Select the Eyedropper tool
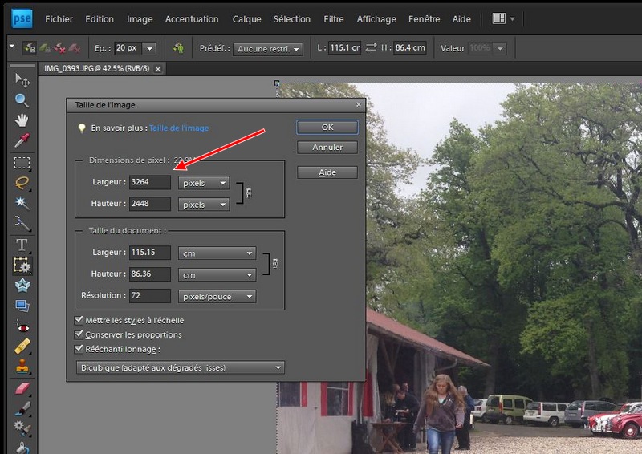Screen dimensions: 642x454 22,140
